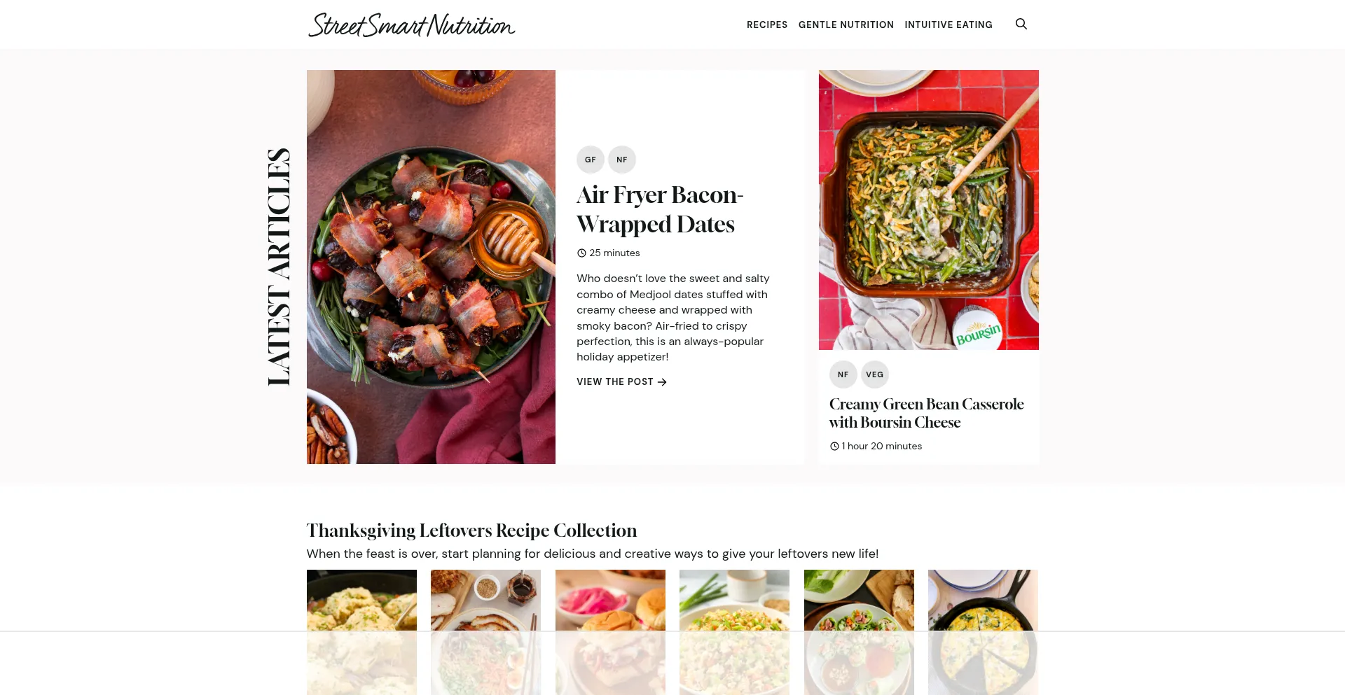This screenshot has height=695, width=1345.
Task: Open Thanksgiving Leftovers Recipe Collection heading
Action: (x=471, y=531)
